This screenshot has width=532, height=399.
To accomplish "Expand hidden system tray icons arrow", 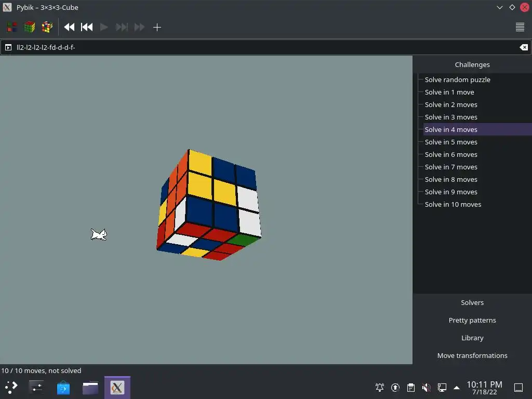I will 457,388.
